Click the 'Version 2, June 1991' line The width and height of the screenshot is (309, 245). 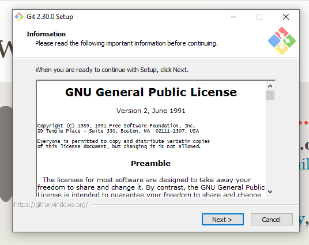[151, 111]
